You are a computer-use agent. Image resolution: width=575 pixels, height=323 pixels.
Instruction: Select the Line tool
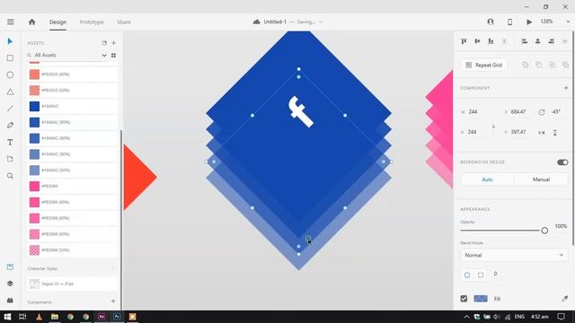(x=10, y=109)
